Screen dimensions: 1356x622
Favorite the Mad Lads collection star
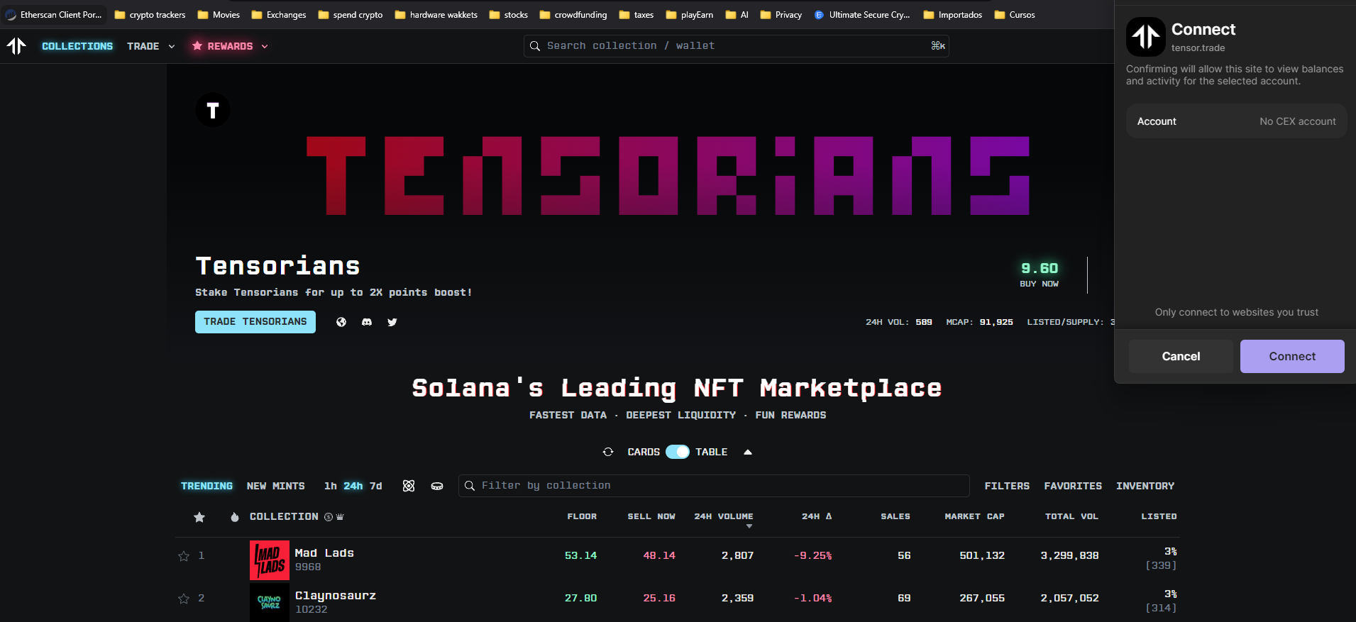[x=184, y=556]
